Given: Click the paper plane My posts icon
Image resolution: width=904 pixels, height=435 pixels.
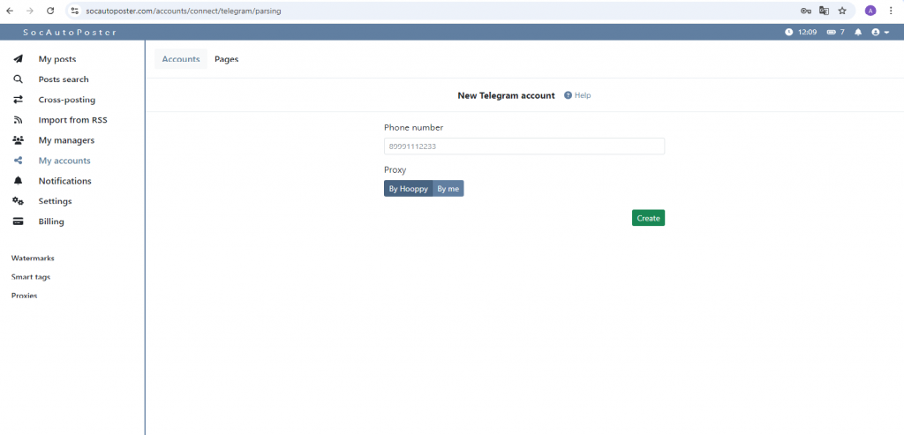Looking at the screenshot, I should 18,59.
